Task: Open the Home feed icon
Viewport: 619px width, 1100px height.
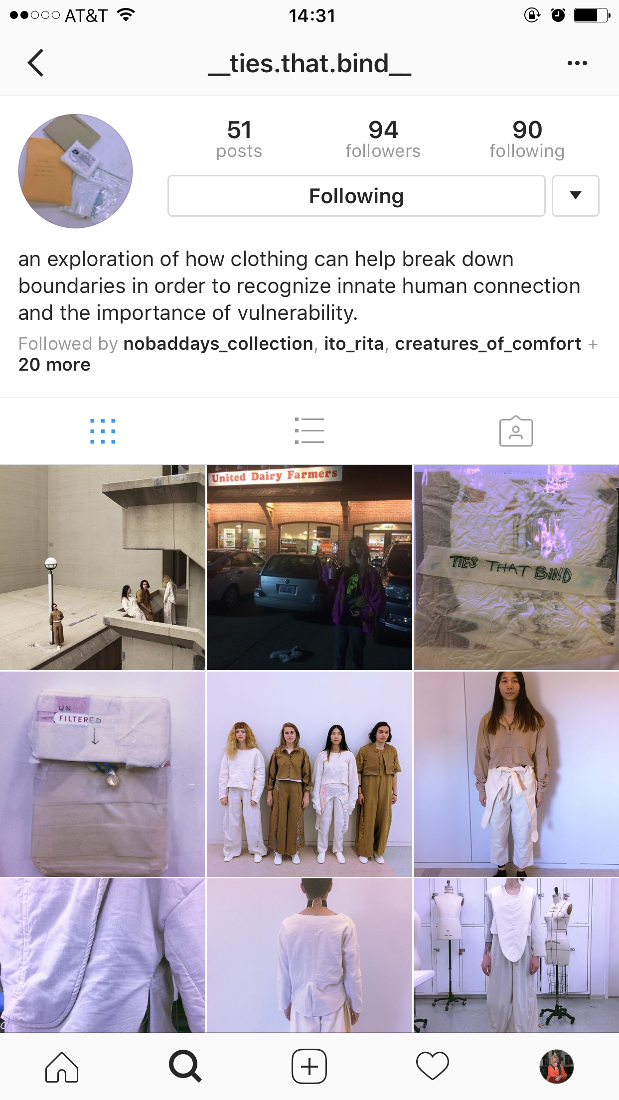Action: click(62, 1067)
